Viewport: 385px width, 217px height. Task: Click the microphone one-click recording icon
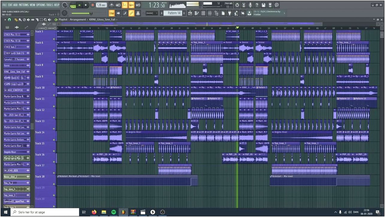click(250, 5)
